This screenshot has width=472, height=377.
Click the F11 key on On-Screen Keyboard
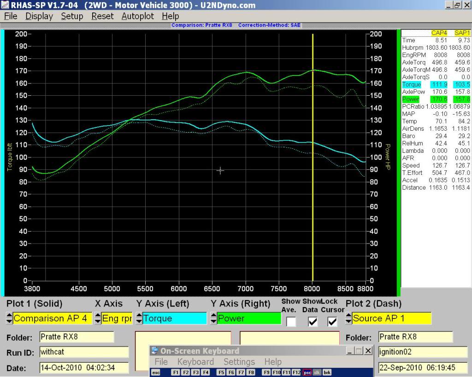[x=287, y=372]
